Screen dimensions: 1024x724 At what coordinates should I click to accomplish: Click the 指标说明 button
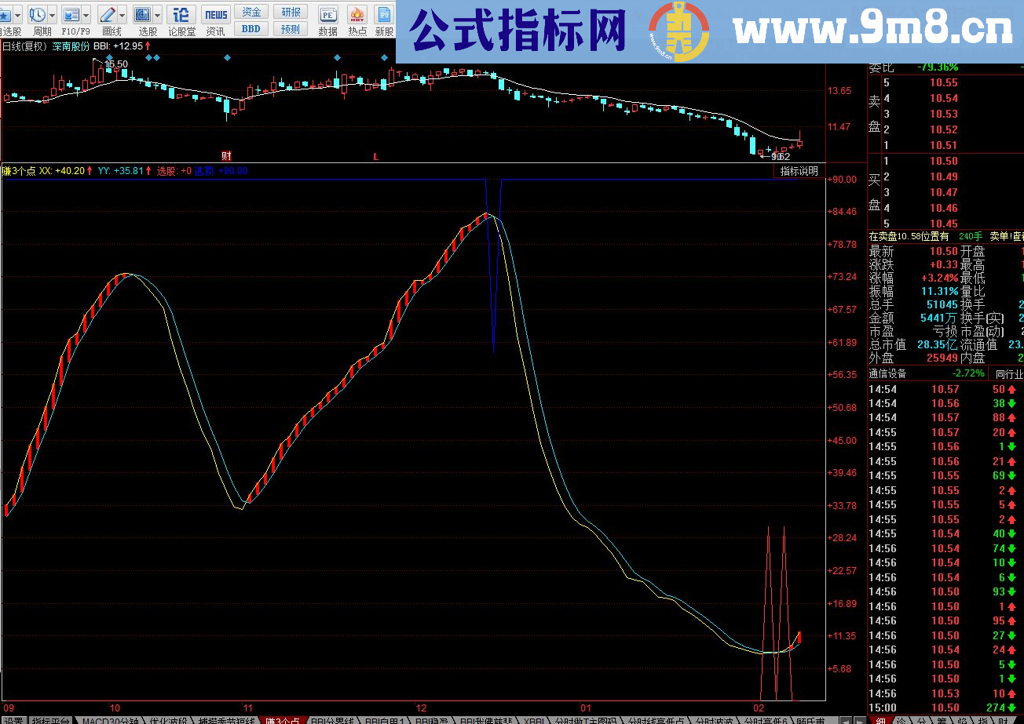coord(799,170)
